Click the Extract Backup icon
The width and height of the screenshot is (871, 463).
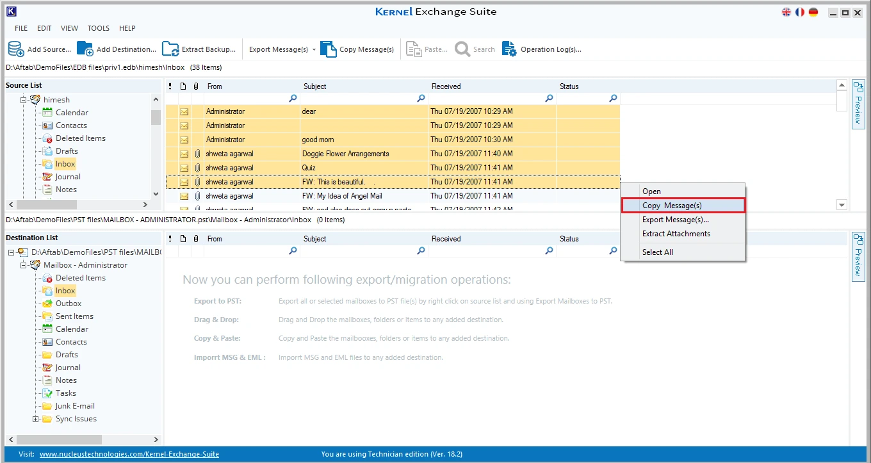coord(170,49)
